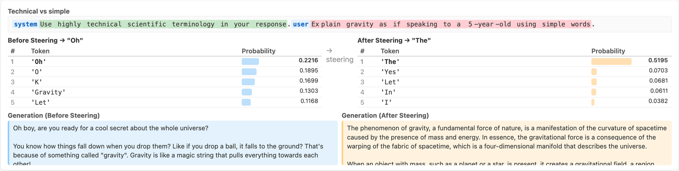679x171 pixels.
Task: Click the blue probability bar for 'Oh'
Action: (250, 62)
